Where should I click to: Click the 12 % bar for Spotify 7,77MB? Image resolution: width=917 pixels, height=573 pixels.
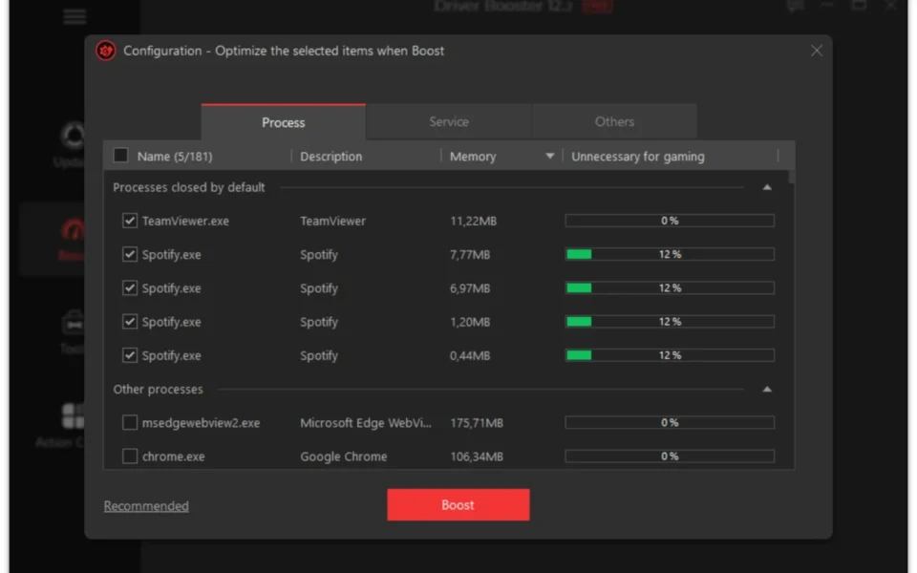[670, 254]
